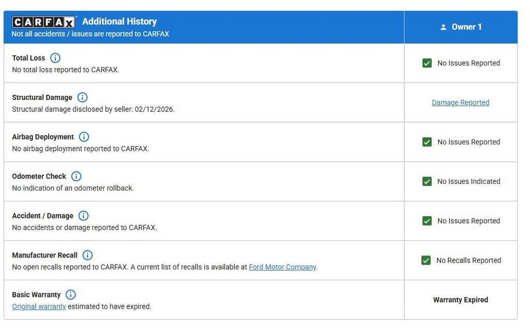Click the Owner 1 person icon
The image size is (530, 331).
tap(443, 27)
